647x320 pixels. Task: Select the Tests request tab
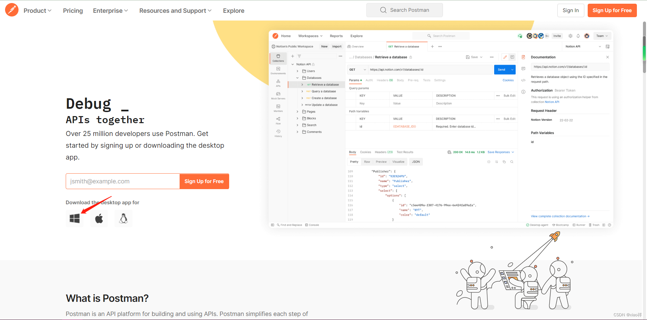[427, 80]
